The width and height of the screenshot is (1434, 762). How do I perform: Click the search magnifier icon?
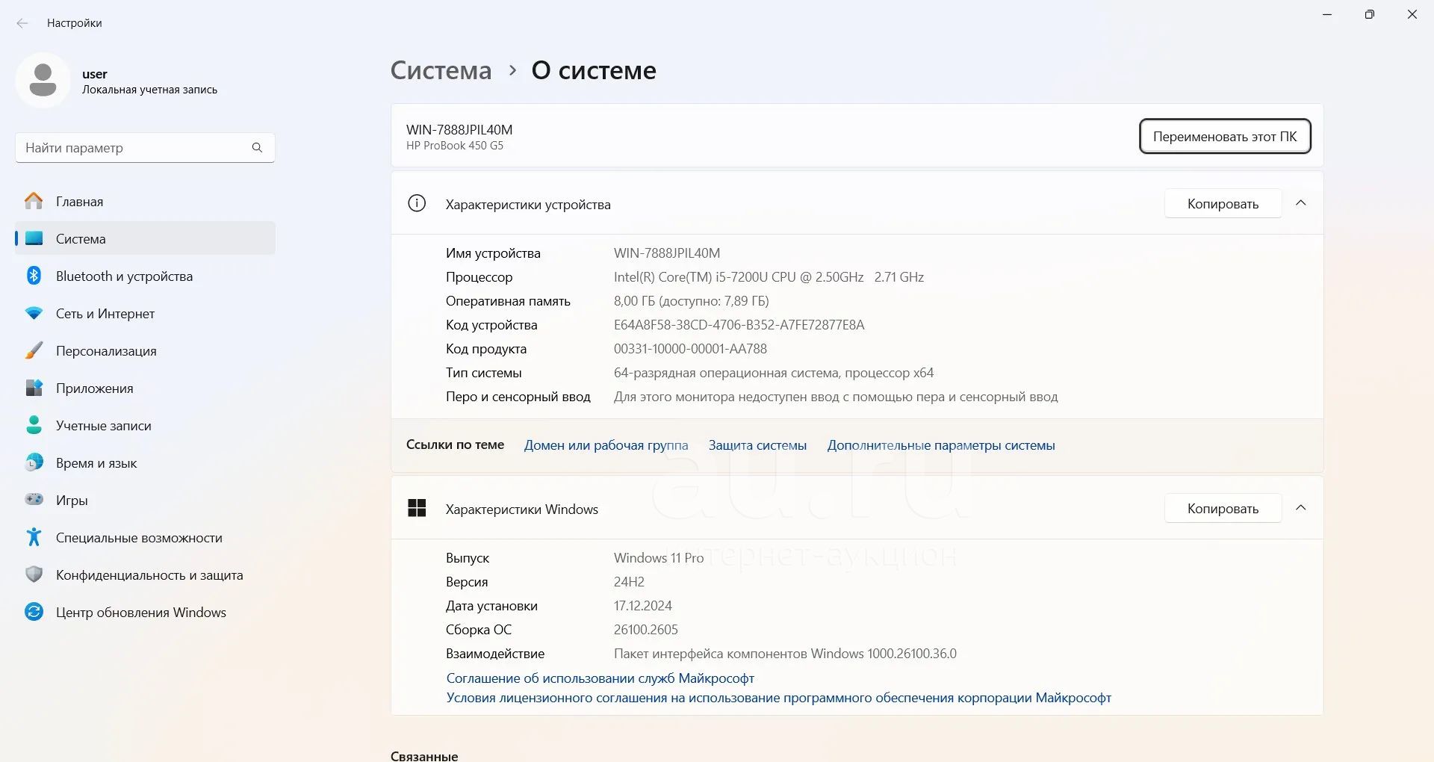coord(257,148)
